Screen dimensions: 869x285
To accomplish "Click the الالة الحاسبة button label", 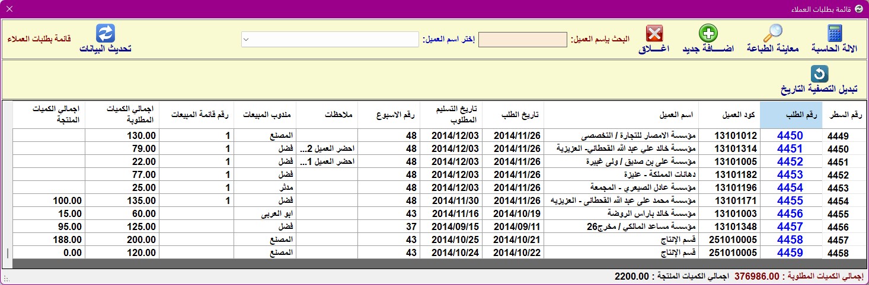I will tap(835, 48).
